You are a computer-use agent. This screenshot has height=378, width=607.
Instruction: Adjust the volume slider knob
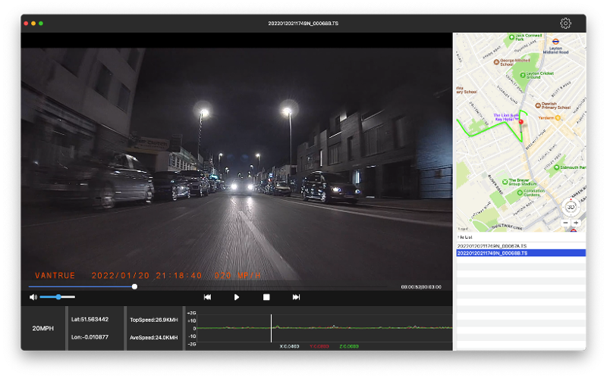tap(58, 297)
